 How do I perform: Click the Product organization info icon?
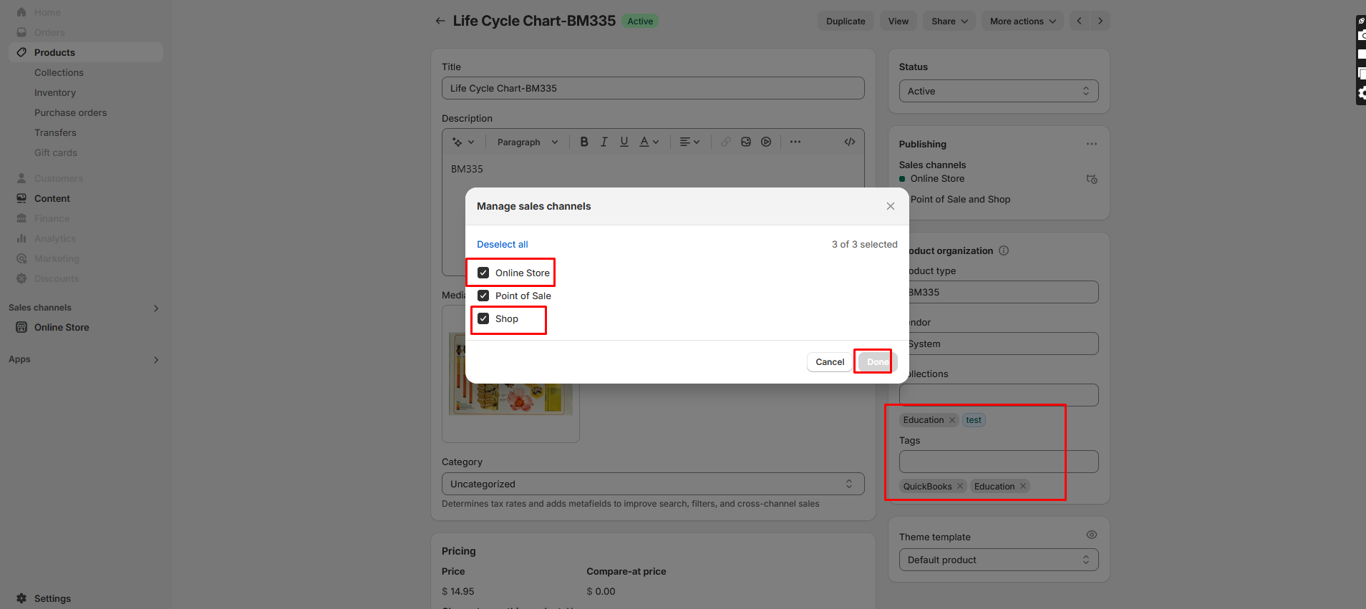click(x=1004, y=250)
